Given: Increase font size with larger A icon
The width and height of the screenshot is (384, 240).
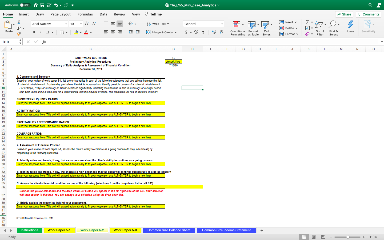Looking at the screenshot, I should pos(87,24).
